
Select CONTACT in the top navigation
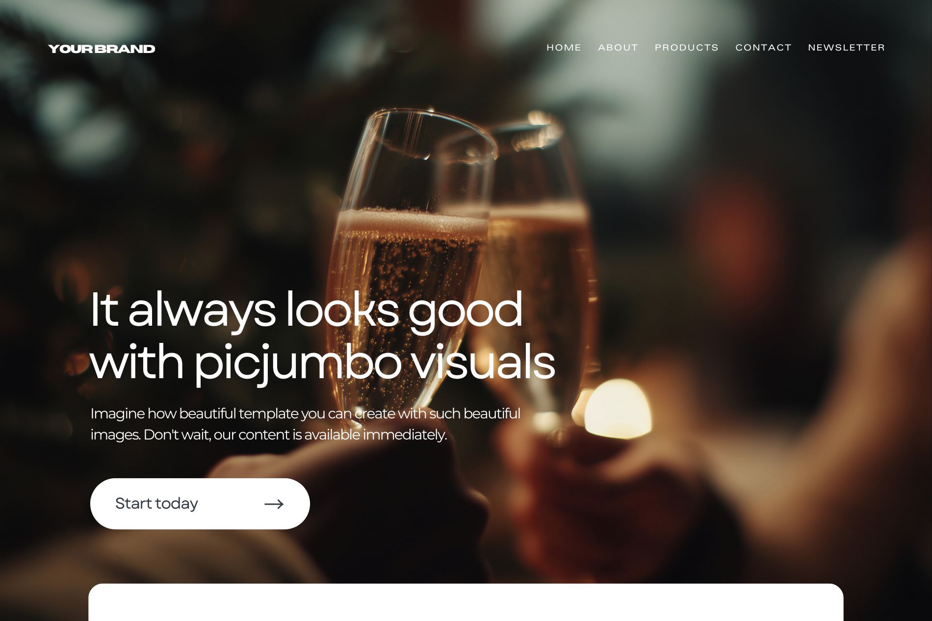tap(763, 48)
